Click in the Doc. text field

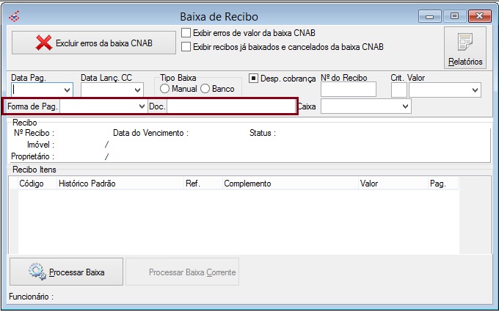[231, 106]
